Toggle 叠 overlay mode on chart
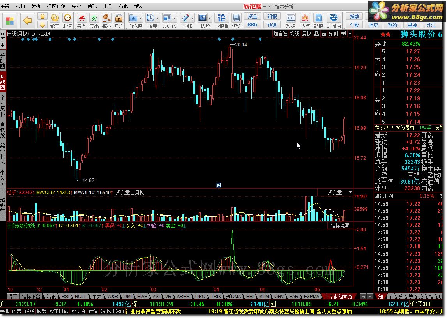This screenshot has height=318, width=447. [x=316, y=34]
